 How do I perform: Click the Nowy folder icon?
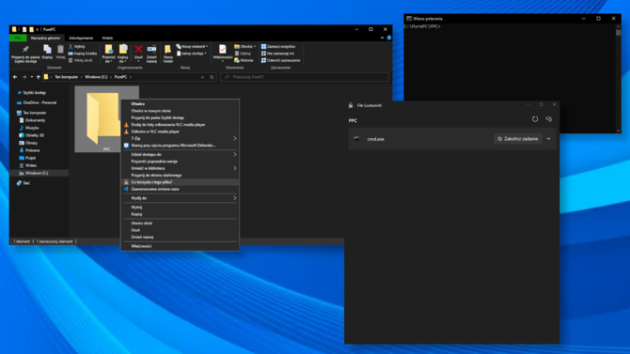[168, 50]
